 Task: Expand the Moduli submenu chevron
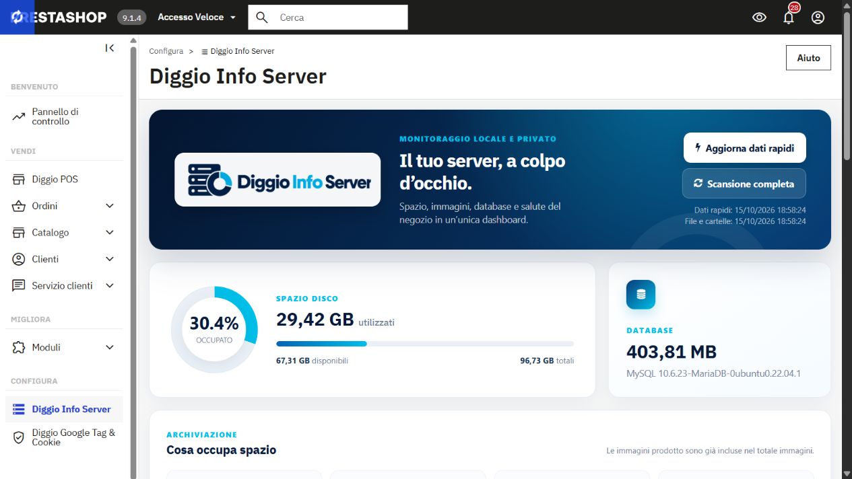(110, 348)
